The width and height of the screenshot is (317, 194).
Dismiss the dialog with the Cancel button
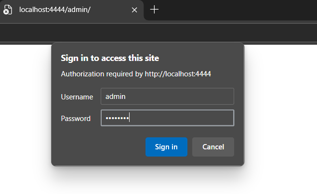click(x=213, y=147)
